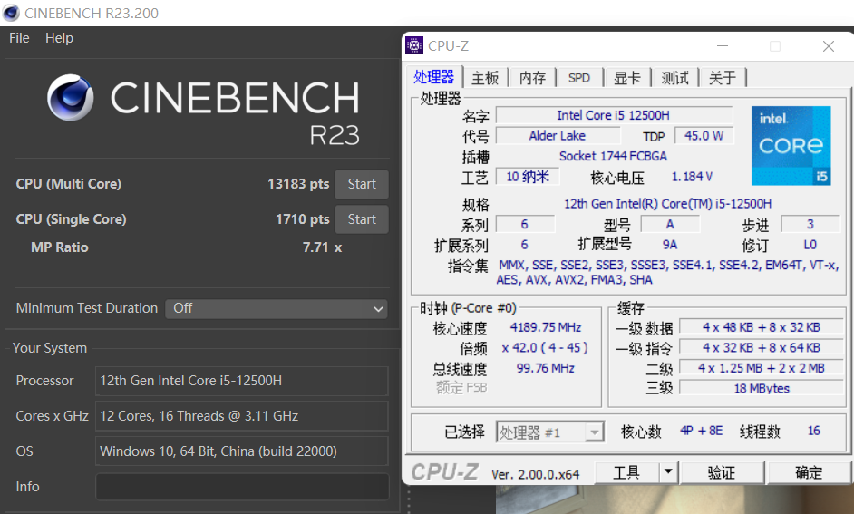This screenshot has height=514, width=854.
Task: Switch to the 内存 tab in CPU-Z
Action: (532, 78)
